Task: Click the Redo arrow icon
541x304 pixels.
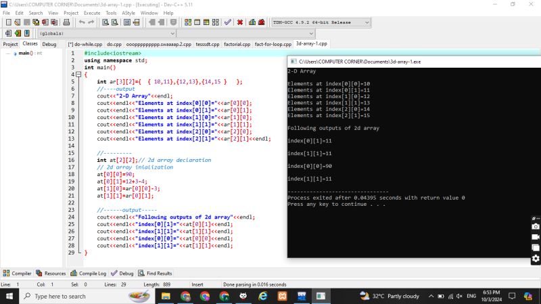Action: tap(91, 22)
